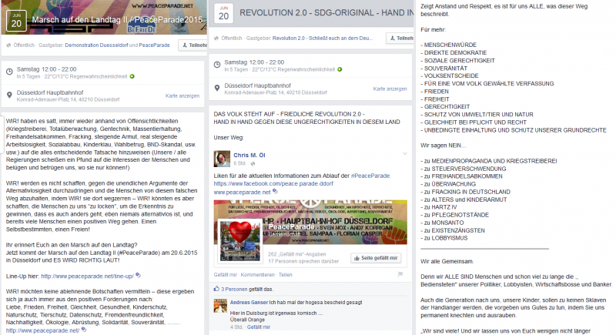Click 'Kommentieren' under Chris's post
Viewport: 616px width, 335px height.
[x=257, y=274]
